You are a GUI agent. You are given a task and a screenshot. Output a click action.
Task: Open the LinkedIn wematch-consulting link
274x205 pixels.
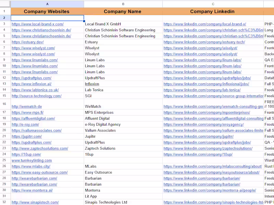click(x=213, y=106)
